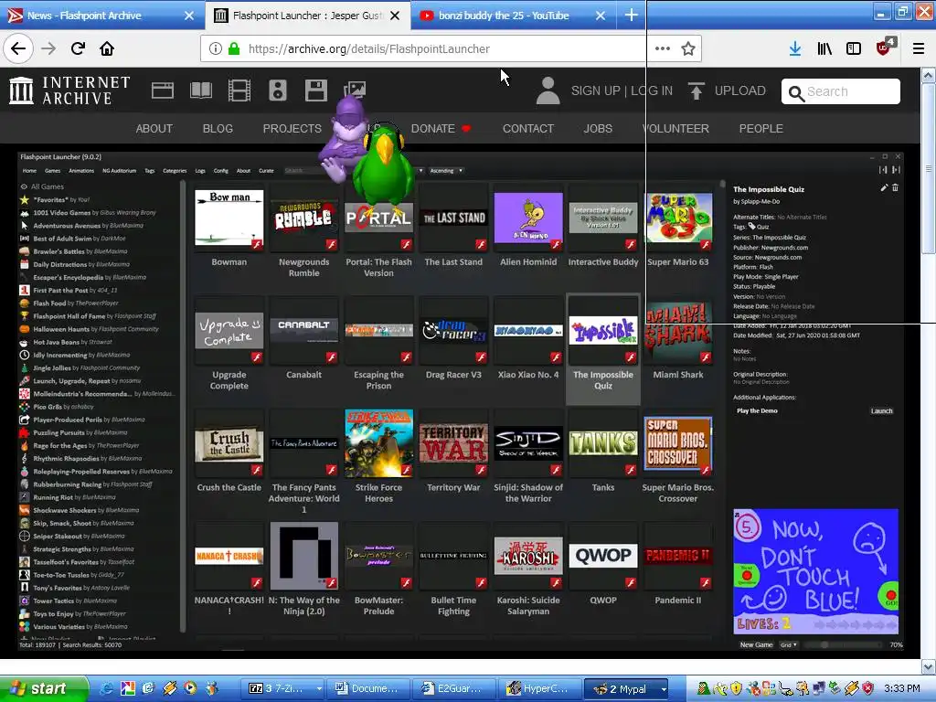
Task: Select the QWOP game thumbnail
Action: [x=603, y=556]
